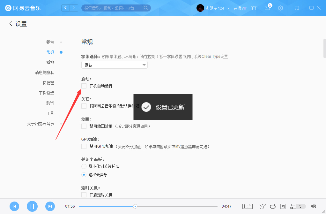Click 开通VIP in the title bar
The image size is (326, 214).
point(240,8)
